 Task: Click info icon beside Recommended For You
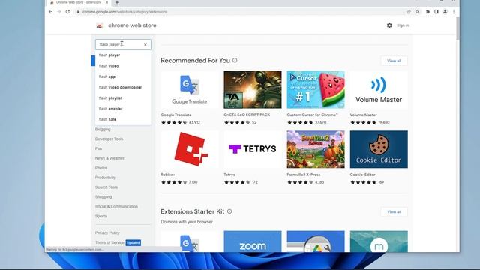click(235, 60)
